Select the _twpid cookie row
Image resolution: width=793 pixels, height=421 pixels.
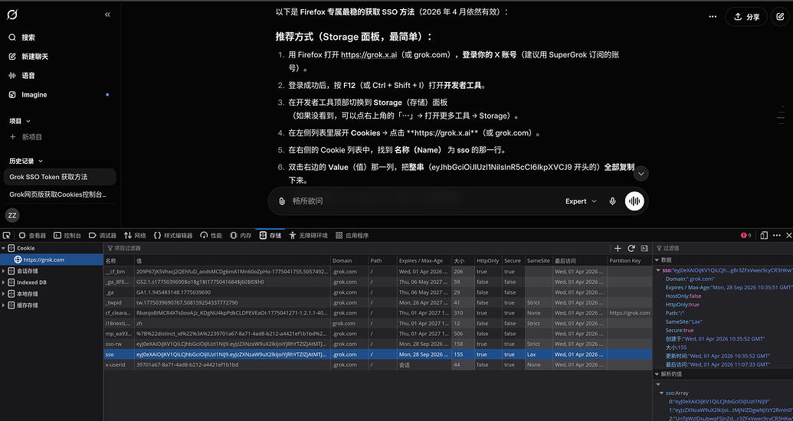pos(378,302)
